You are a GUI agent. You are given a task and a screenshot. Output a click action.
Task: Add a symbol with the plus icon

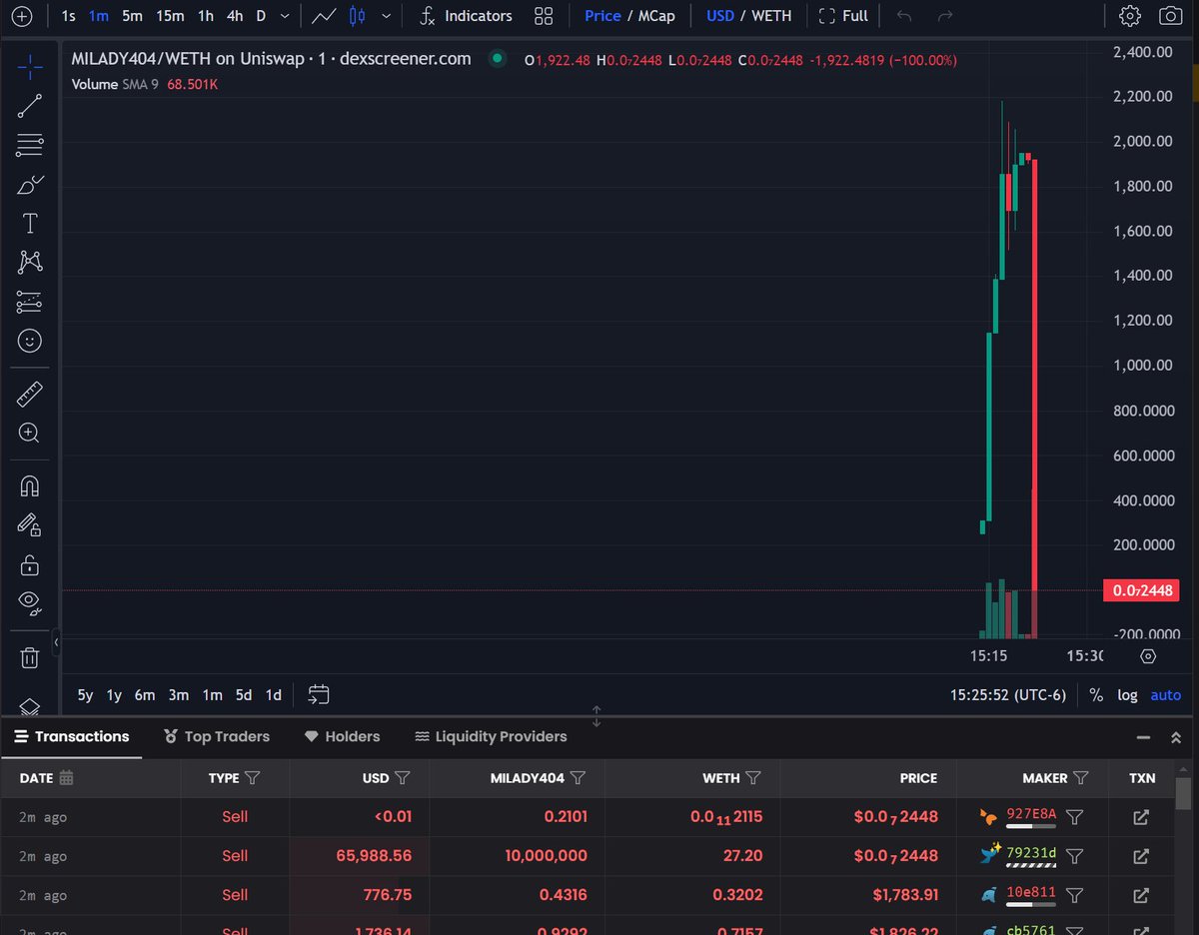point(22,16)
